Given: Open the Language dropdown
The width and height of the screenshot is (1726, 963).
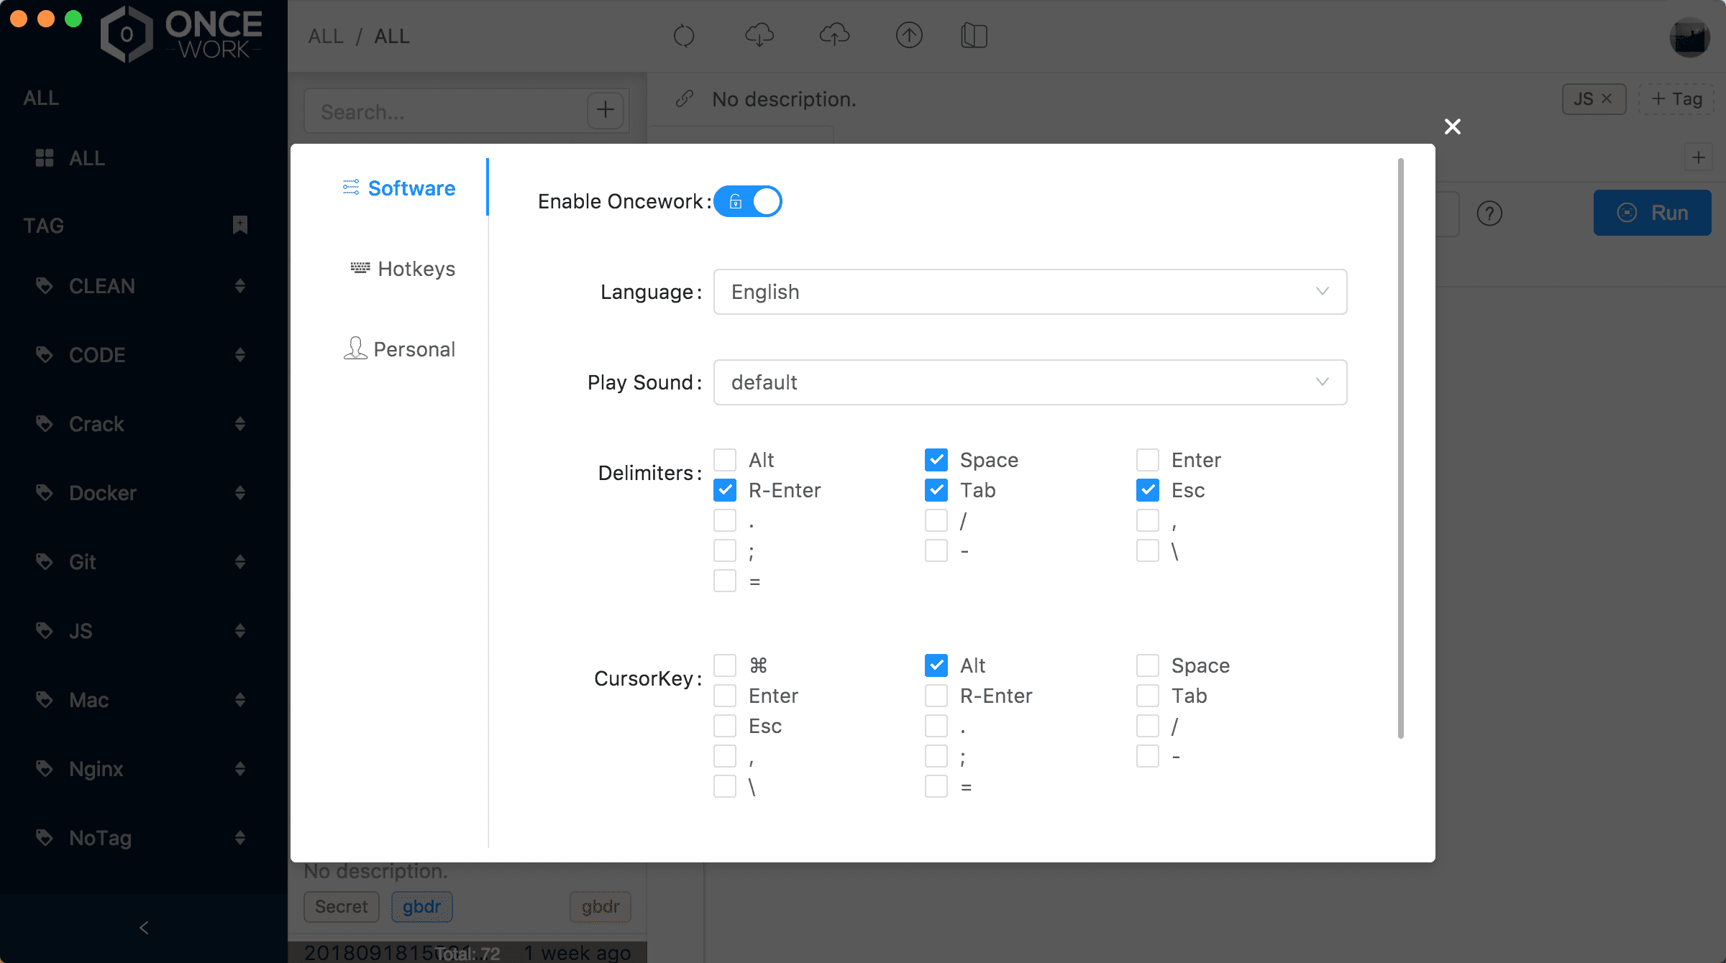Looking at the screenshot, I should [x=1030, y=292].
